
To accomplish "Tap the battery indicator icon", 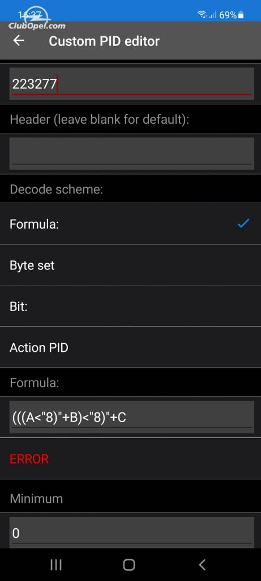I will (241, 15).
